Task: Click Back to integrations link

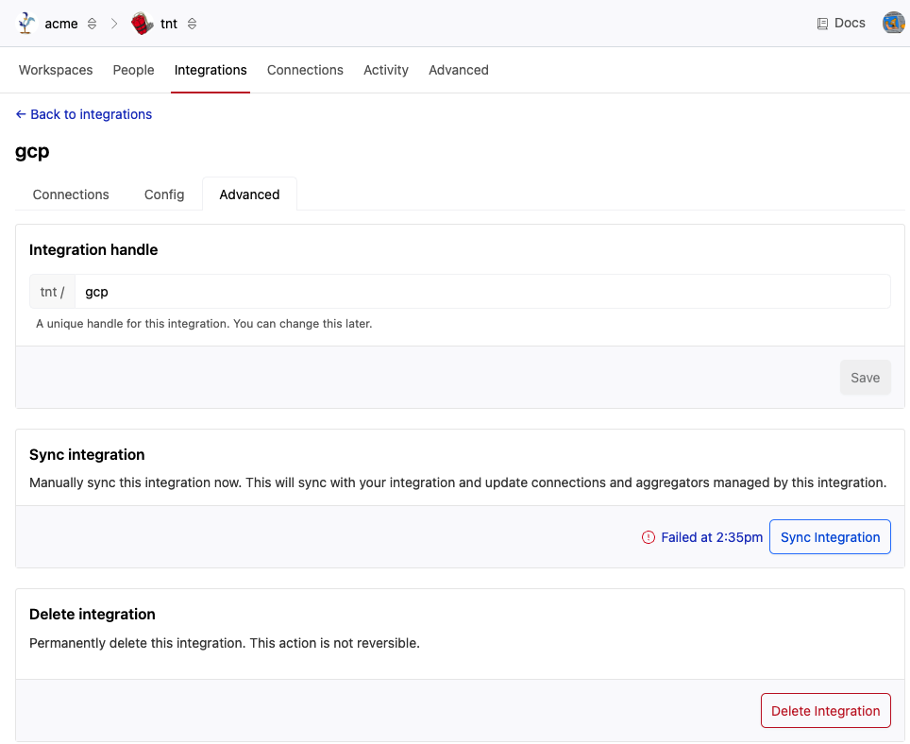Action: [84, 114]
